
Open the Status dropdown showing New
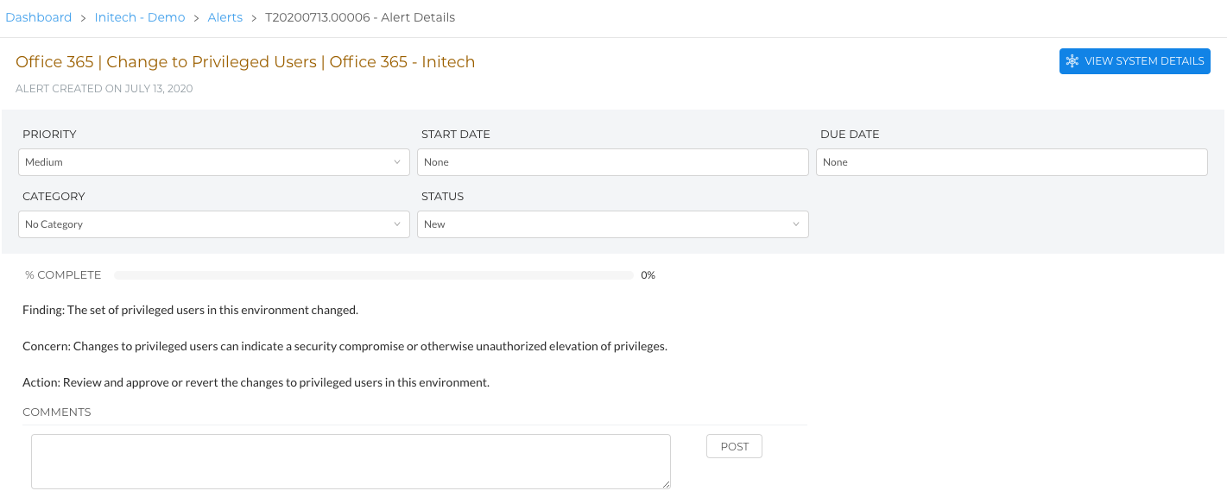point(613,224)
